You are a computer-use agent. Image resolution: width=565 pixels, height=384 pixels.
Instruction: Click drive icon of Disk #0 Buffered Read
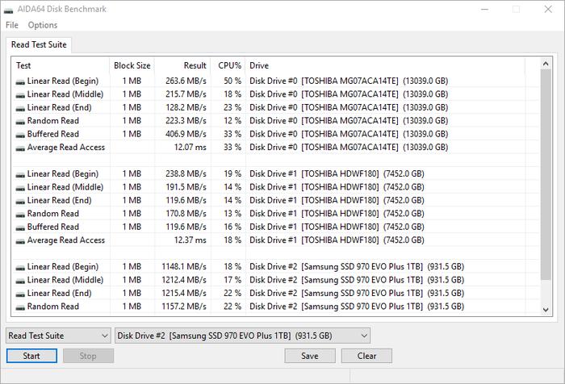(20, 136)
